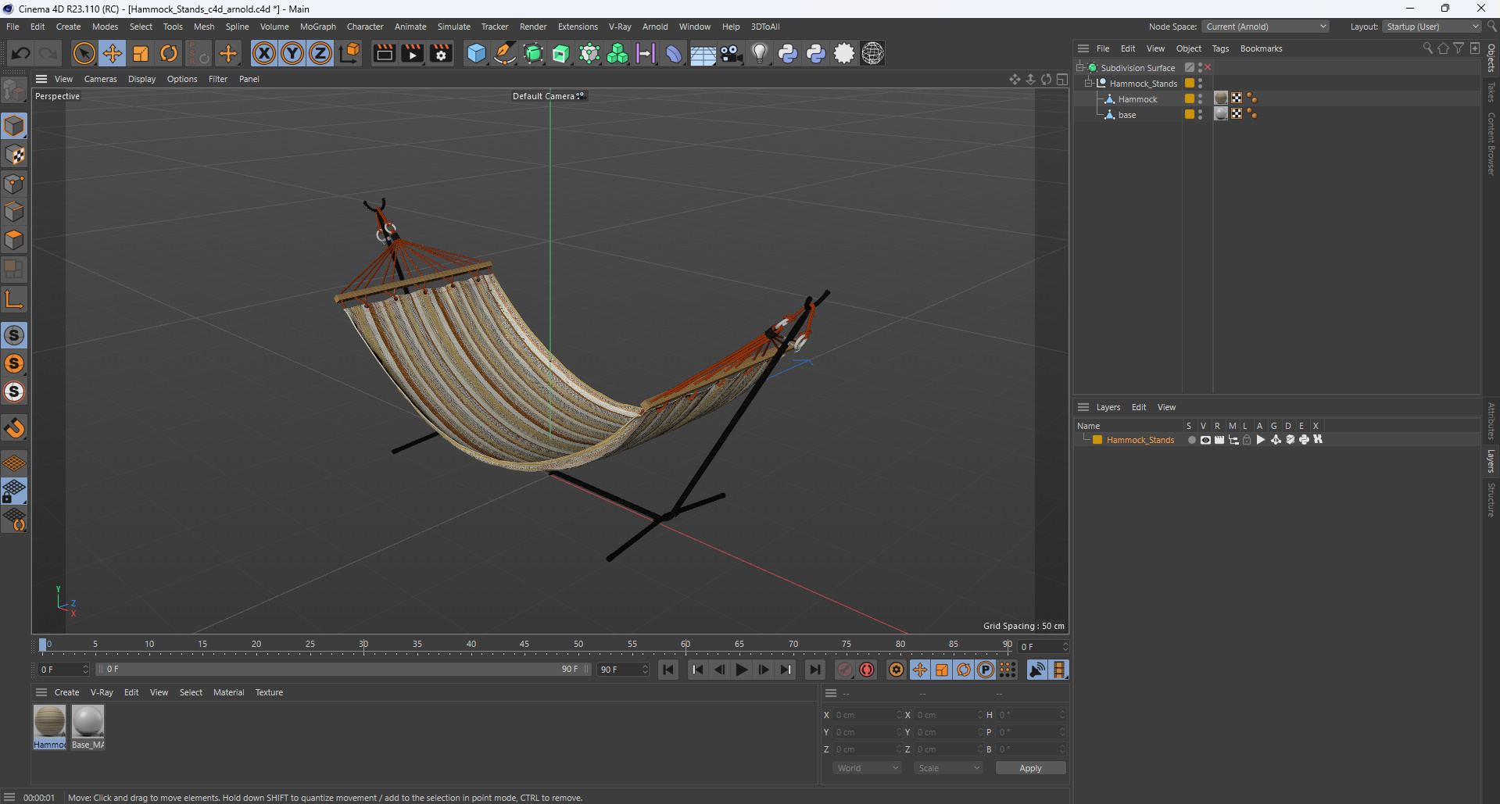Open the Layers tab on right edge
This screenshot has height=804, width=1500.
(1491, 461)
